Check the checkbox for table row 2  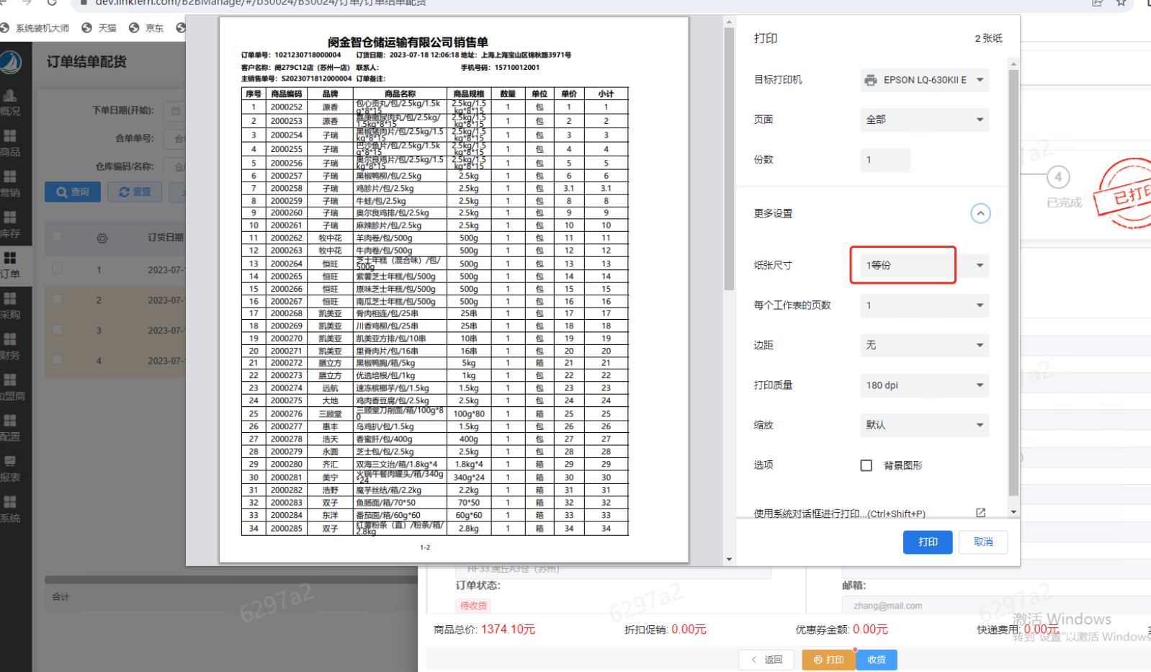click(57, 299)
